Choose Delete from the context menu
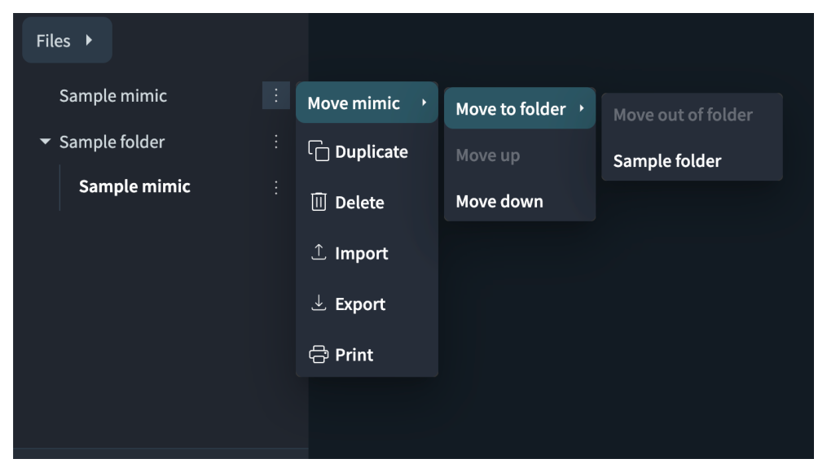The image size is (827, 472). pyautogui.click(x=367, y=203)
